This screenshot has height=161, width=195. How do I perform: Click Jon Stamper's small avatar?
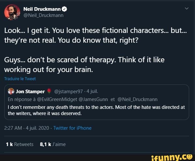pyautogui.click(x=11, y=91)
